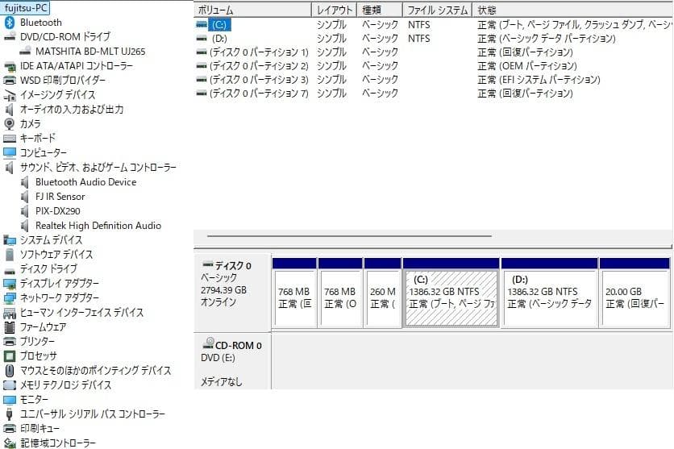Sort by the ボリューム column header
Viewport: 674px width, 449px height.
[252, 10]
